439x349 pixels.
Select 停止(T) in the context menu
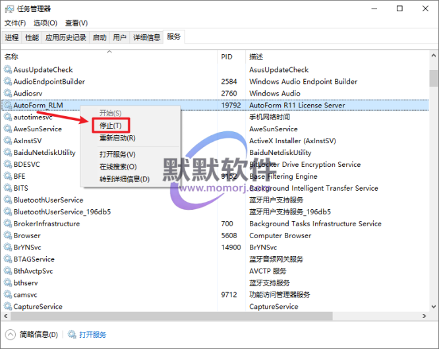110,125
